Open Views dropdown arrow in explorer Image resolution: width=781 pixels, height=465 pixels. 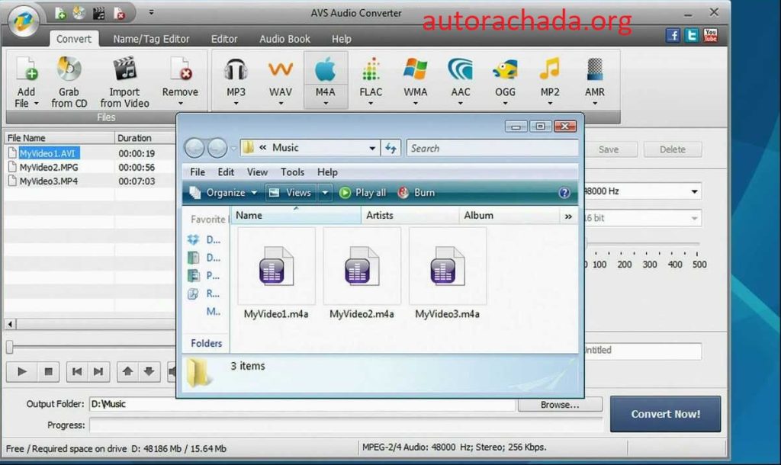click(325, 193)
